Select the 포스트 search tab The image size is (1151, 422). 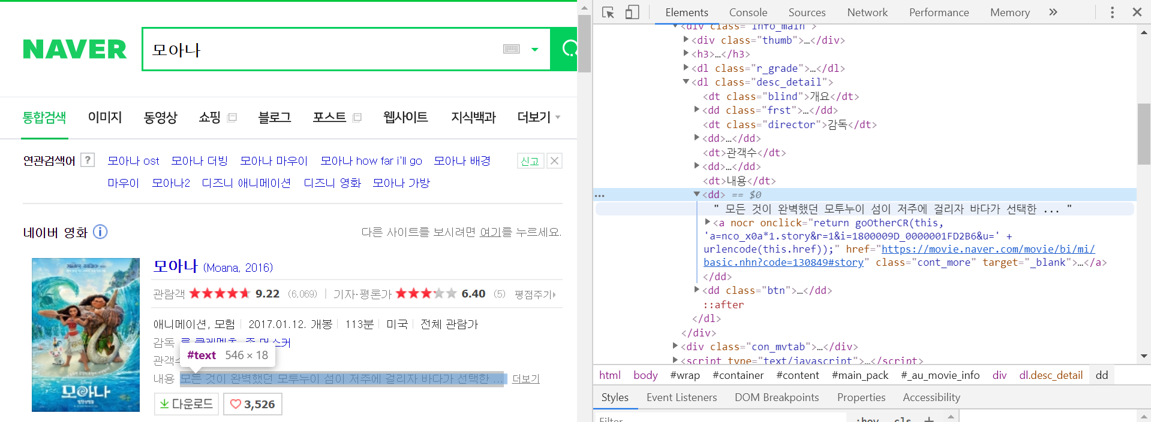[x=329, y=117]
